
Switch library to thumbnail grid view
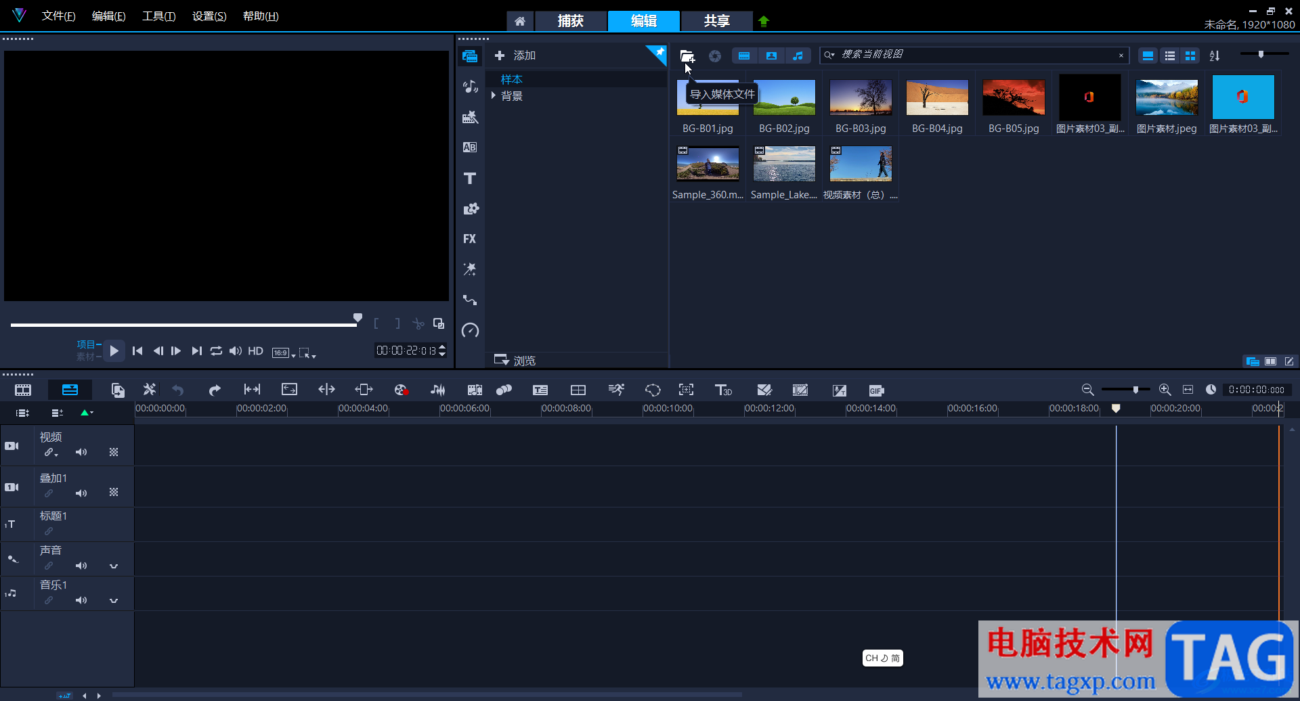coord(1190,56)
